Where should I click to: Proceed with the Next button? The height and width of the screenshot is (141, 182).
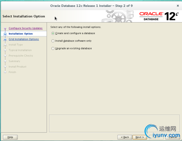140,137
